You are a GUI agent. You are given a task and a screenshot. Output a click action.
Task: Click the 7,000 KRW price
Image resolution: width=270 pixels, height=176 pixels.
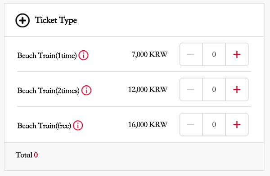149,54
